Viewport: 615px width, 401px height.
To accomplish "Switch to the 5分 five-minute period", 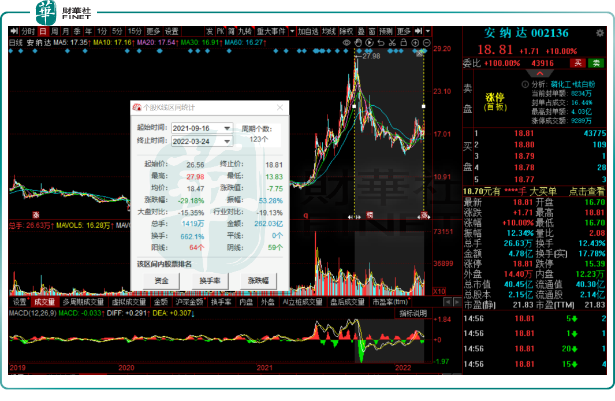I will pos(117,31).
